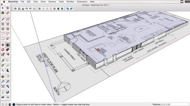Activate the Pan hand tool
The height and width of the screenshot is (106, 190).
tap(8, 77)
